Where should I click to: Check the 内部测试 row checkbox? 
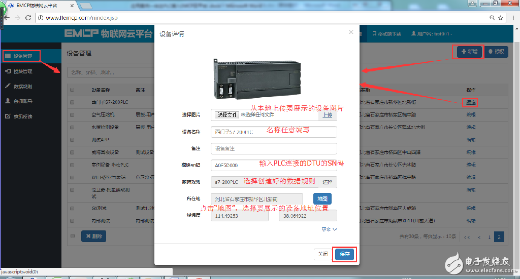click(x=72, y=221)
